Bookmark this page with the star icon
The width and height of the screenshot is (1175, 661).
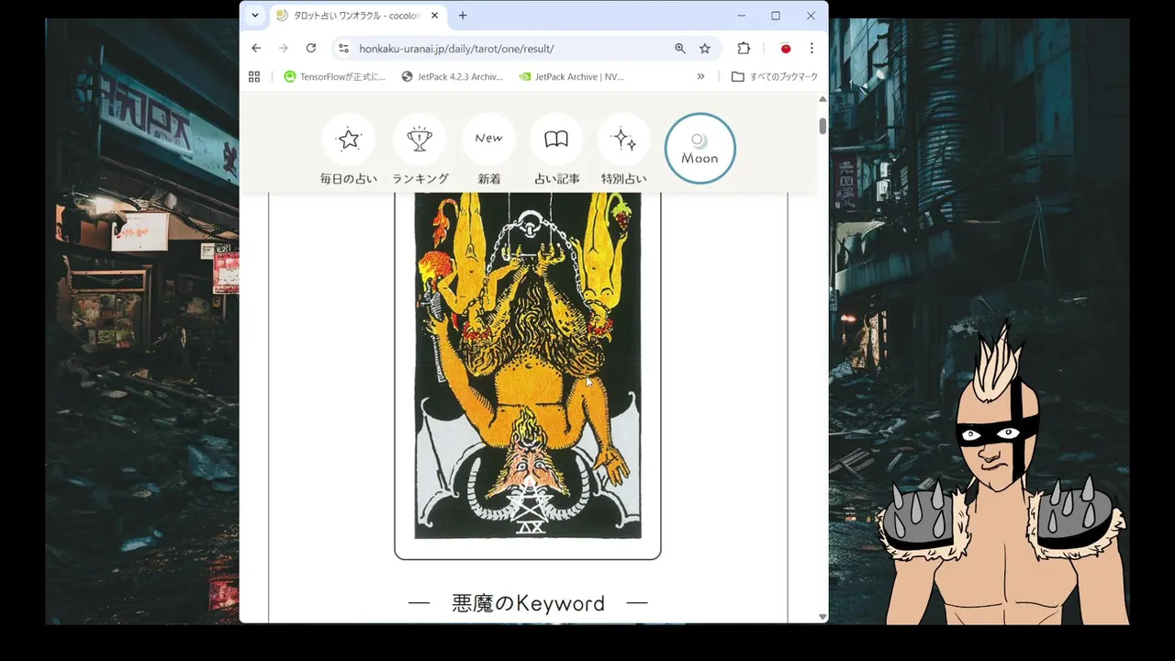click(705, 49)
